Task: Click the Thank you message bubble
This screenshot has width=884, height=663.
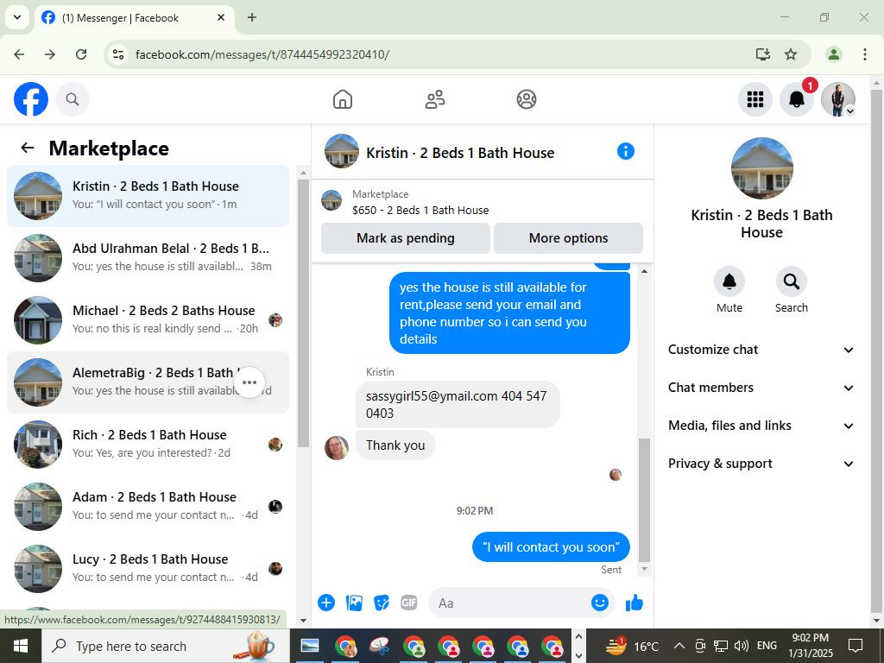Action: click(395, 445)
